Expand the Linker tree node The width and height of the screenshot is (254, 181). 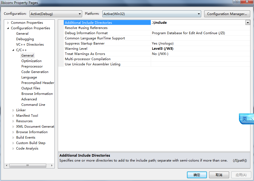coord(13,110)
